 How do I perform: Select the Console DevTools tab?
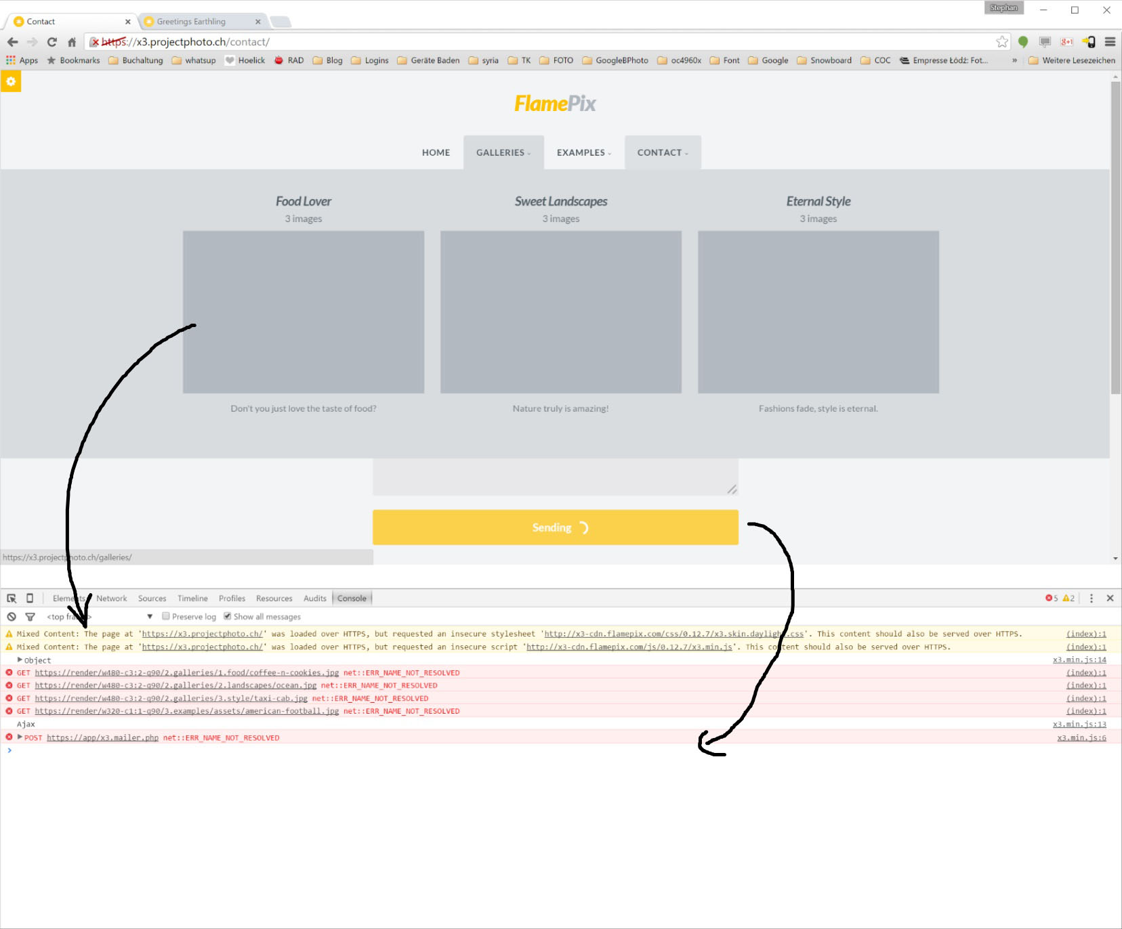(x=352, y=599)
